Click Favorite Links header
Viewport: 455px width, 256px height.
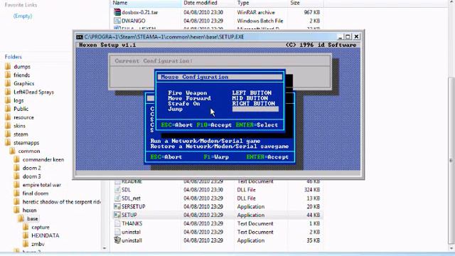point(21,5)
